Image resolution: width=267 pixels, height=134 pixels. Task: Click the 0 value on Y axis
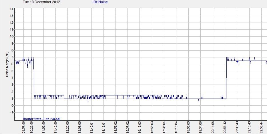tap(12, 105)
